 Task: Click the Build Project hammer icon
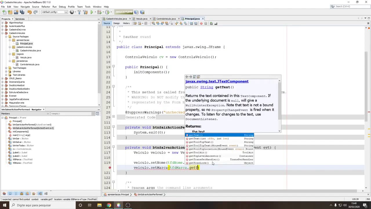(79, 12)
